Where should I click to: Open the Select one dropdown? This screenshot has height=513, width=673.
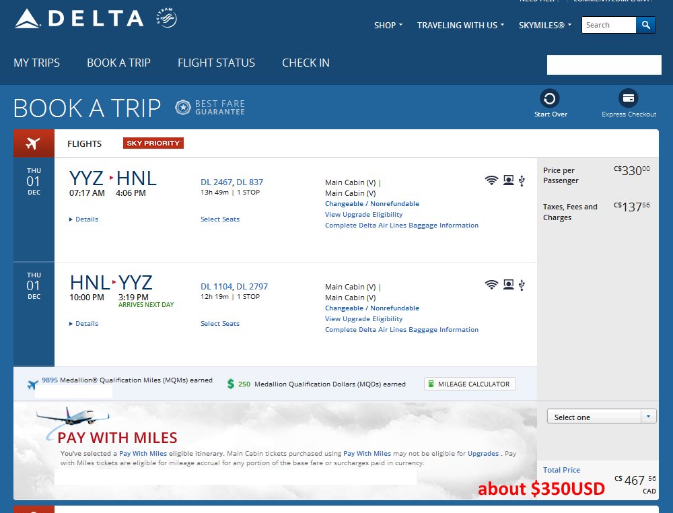point(602,417)
